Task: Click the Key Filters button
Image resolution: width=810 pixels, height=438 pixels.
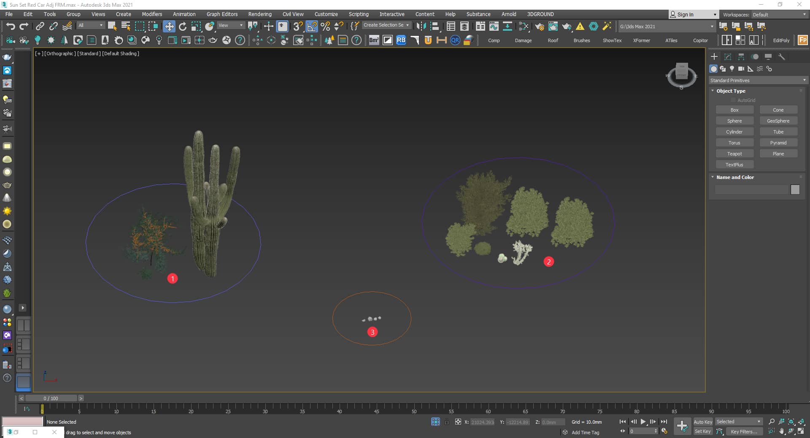Action: pos(743,431)
